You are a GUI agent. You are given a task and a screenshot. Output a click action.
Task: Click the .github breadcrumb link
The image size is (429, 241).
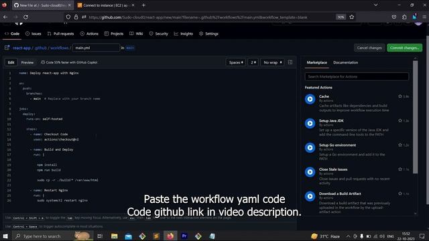tap(41, 48)
